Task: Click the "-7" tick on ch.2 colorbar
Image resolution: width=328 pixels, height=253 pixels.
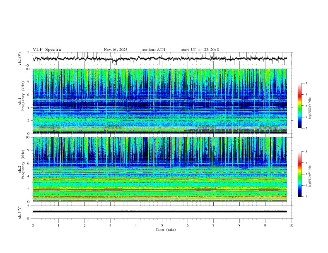Action: click(x=306, y=197)
